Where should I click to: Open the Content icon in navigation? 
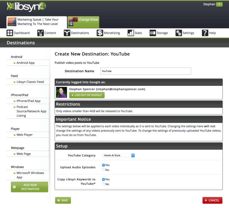[x=41, y=33]
